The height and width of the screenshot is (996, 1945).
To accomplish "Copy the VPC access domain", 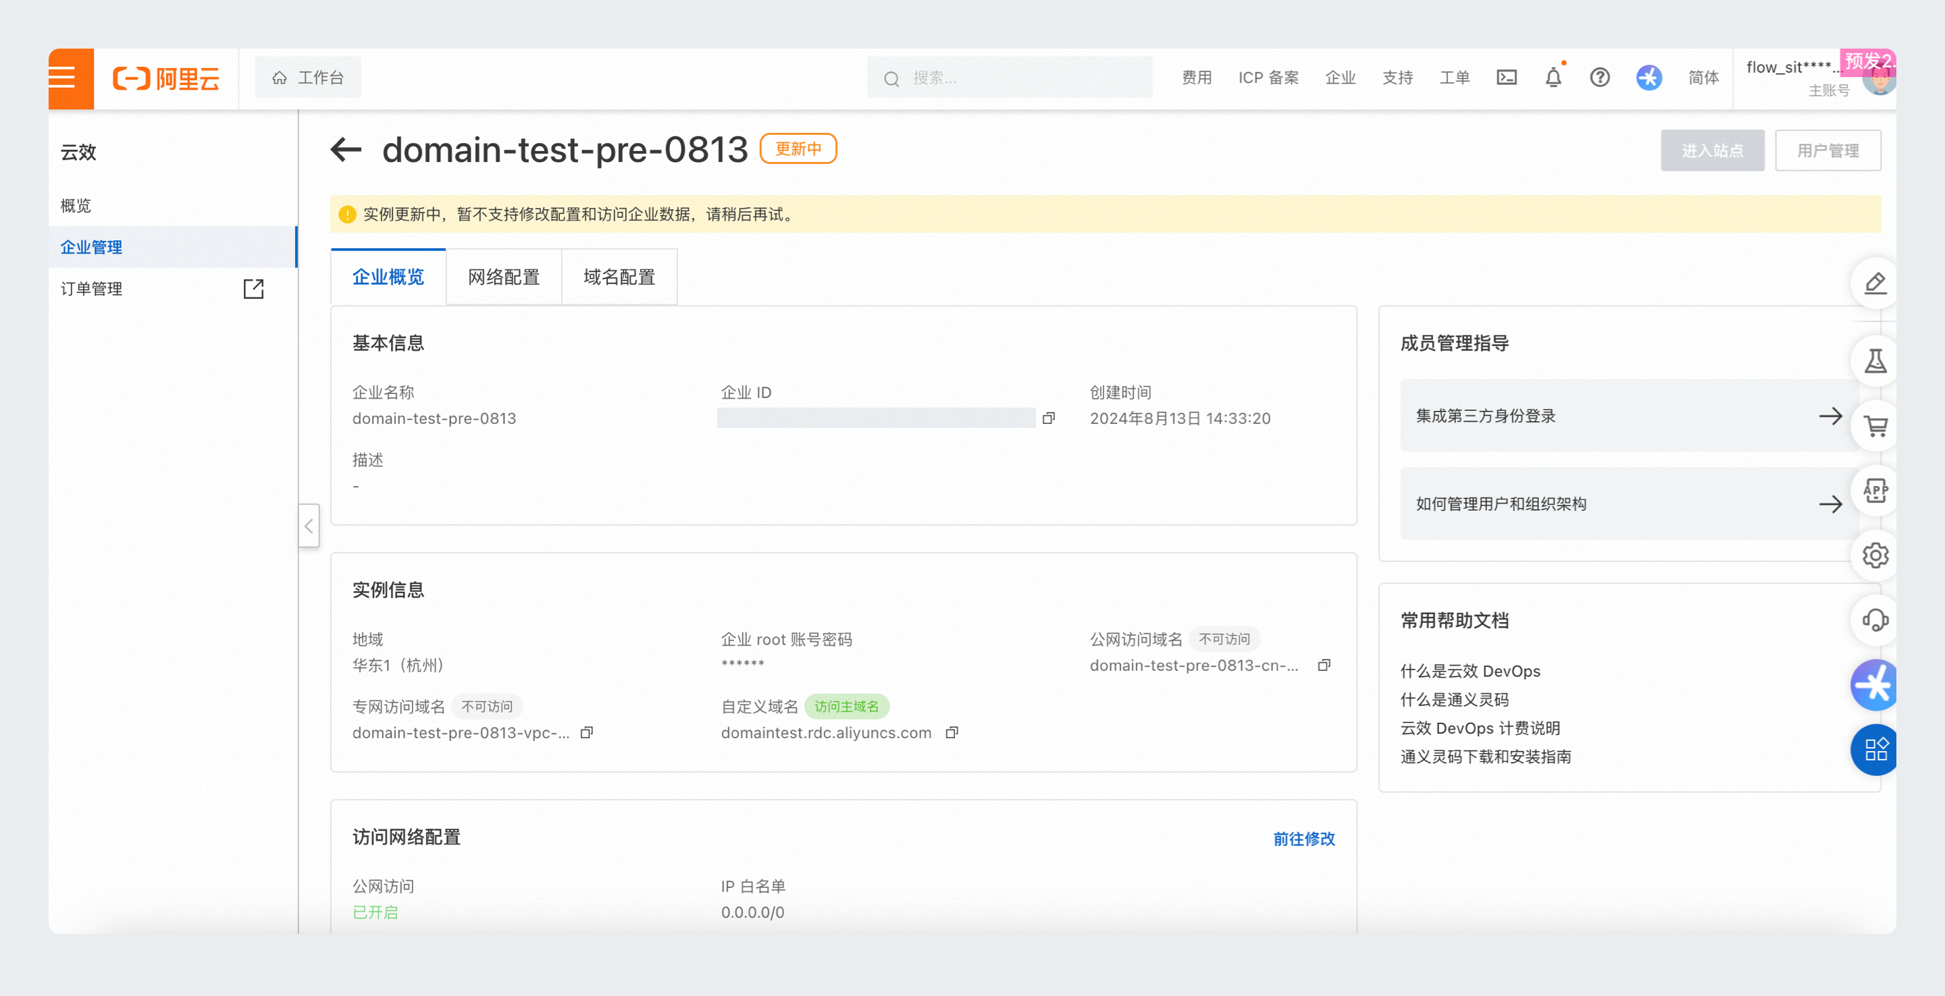I will click(x=586, y=733).
